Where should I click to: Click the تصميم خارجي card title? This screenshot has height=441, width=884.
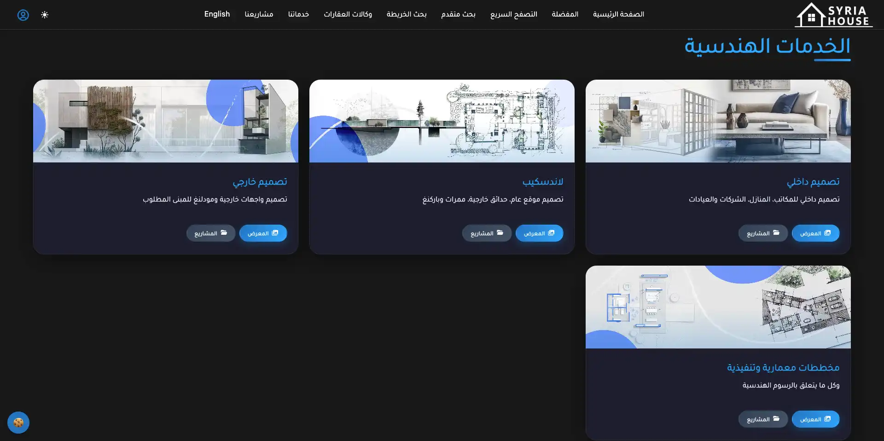click(x=260, y=182)
